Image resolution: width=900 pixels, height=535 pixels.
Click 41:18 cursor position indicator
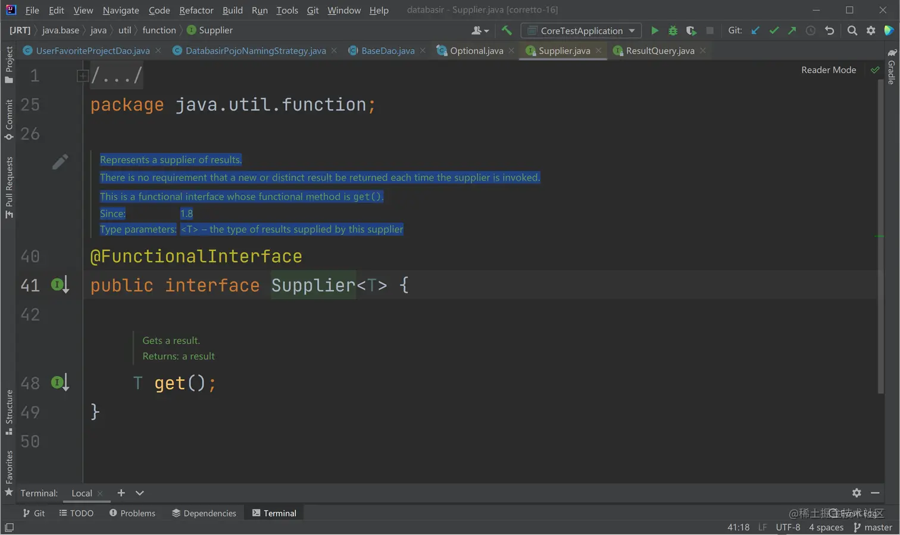tap(738, 527)
